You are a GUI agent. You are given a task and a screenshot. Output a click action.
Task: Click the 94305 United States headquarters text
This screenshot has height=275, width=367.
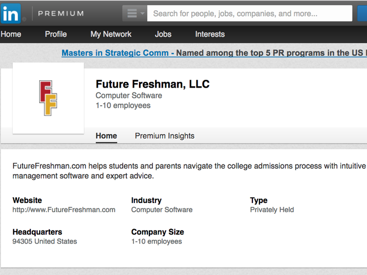pyautogui.click(x=45, y=241)
